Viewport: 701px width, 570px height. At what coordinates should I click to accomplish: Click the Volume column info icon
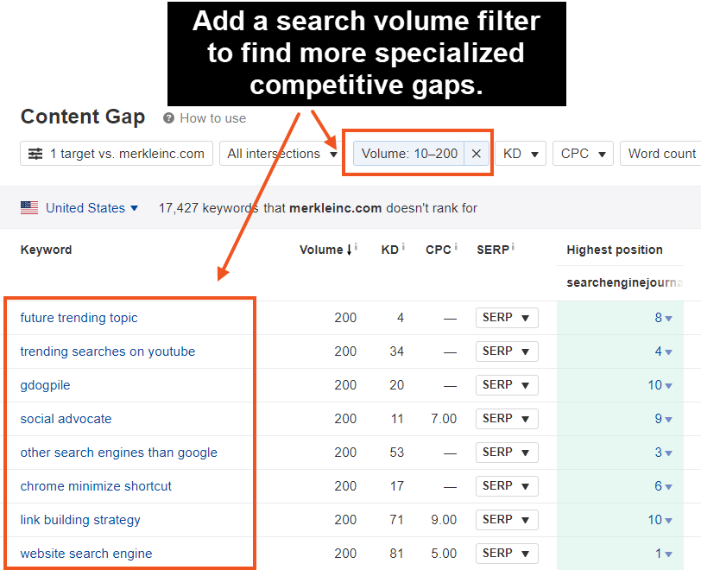tap(356, 248)
